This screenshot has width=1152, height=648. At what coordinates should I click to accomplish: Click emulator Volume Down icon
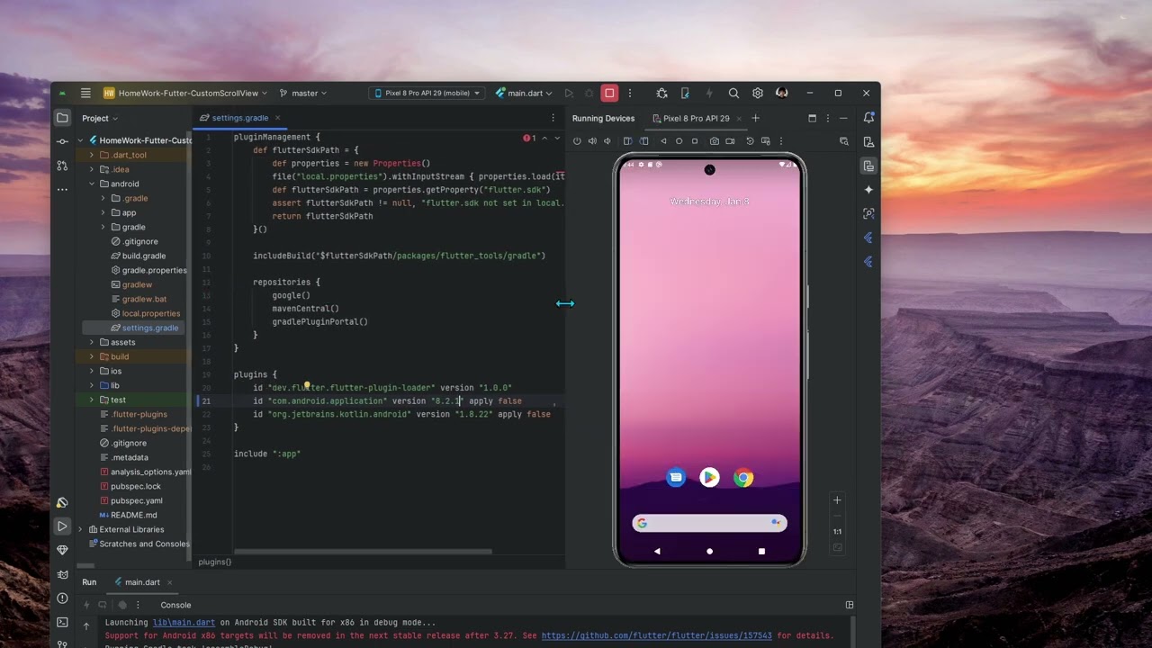[607, 141]
